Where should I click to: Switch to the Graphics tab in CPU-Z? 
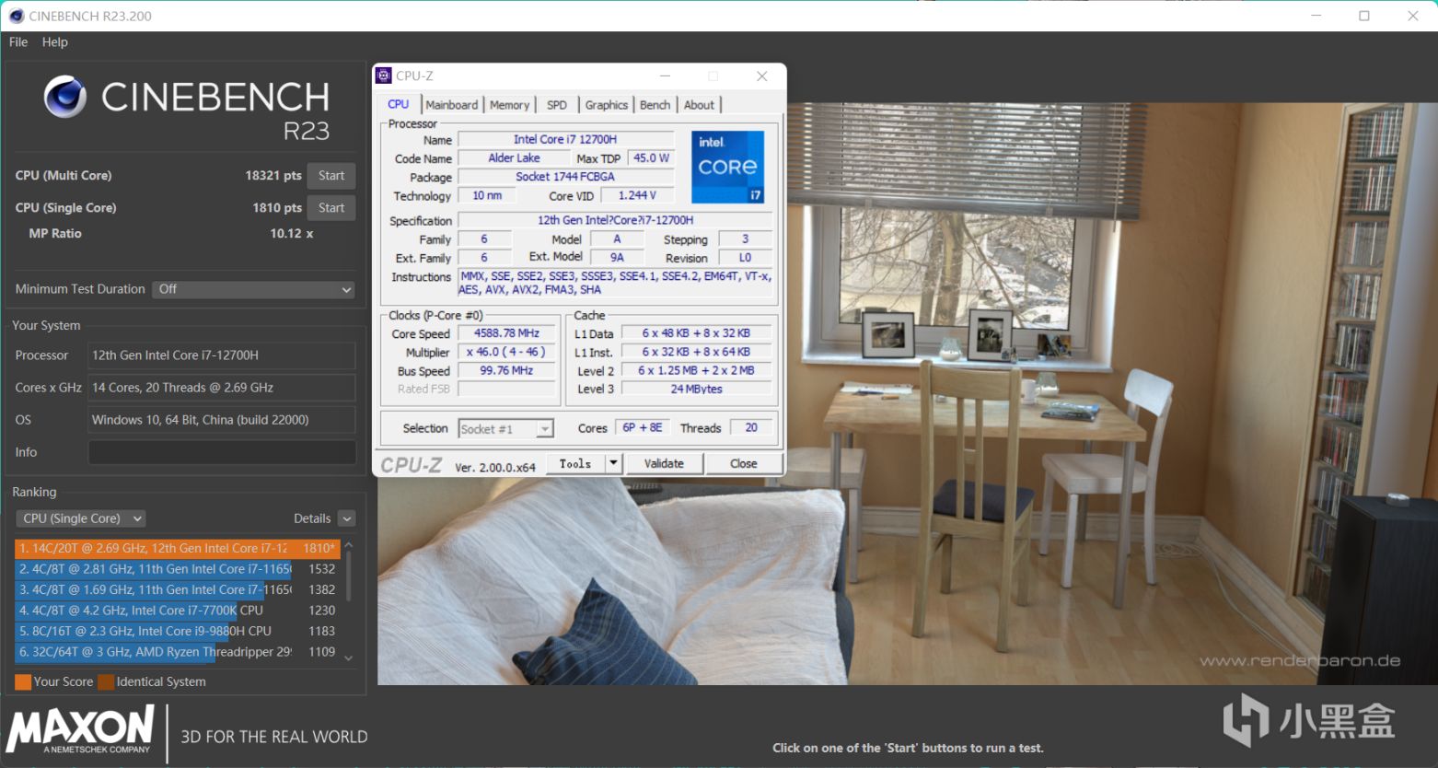(x=607, y=105)
